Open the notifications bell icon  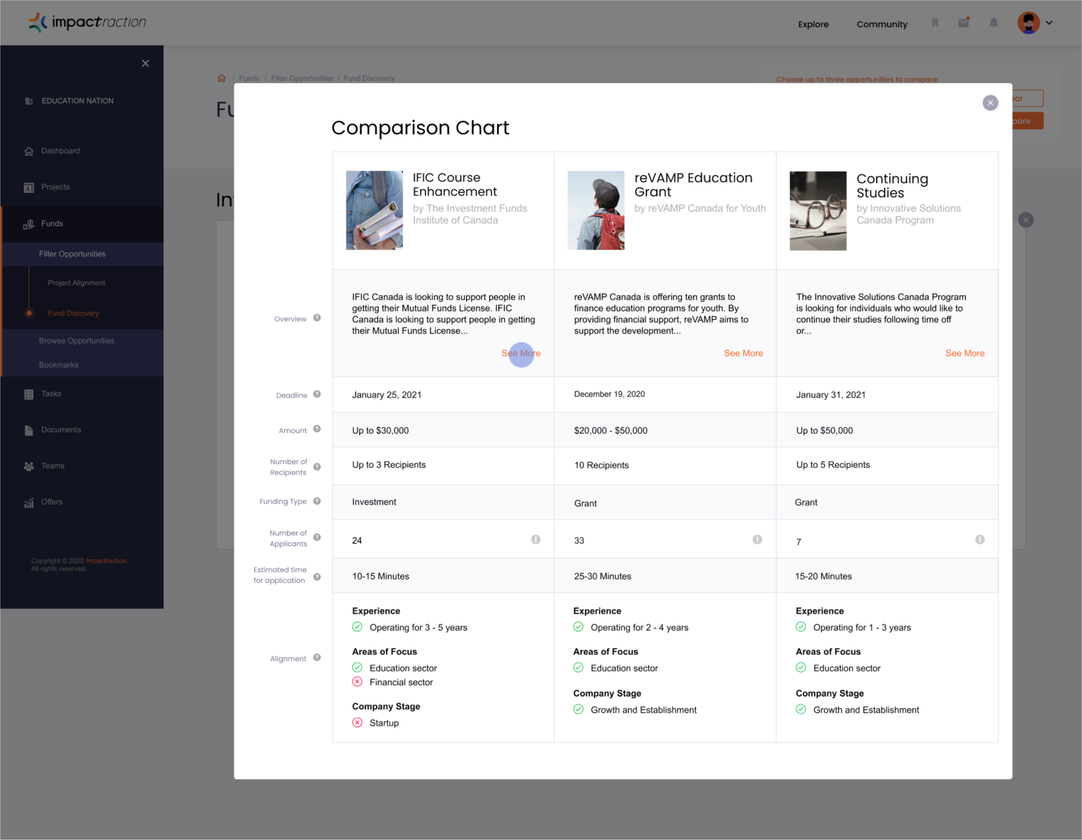[993, 23]
